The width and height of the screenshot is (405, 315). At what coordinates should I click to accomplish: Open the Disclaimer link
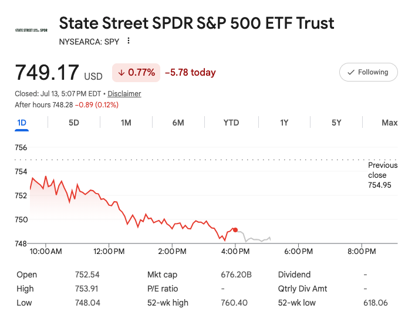click(124, 93)
